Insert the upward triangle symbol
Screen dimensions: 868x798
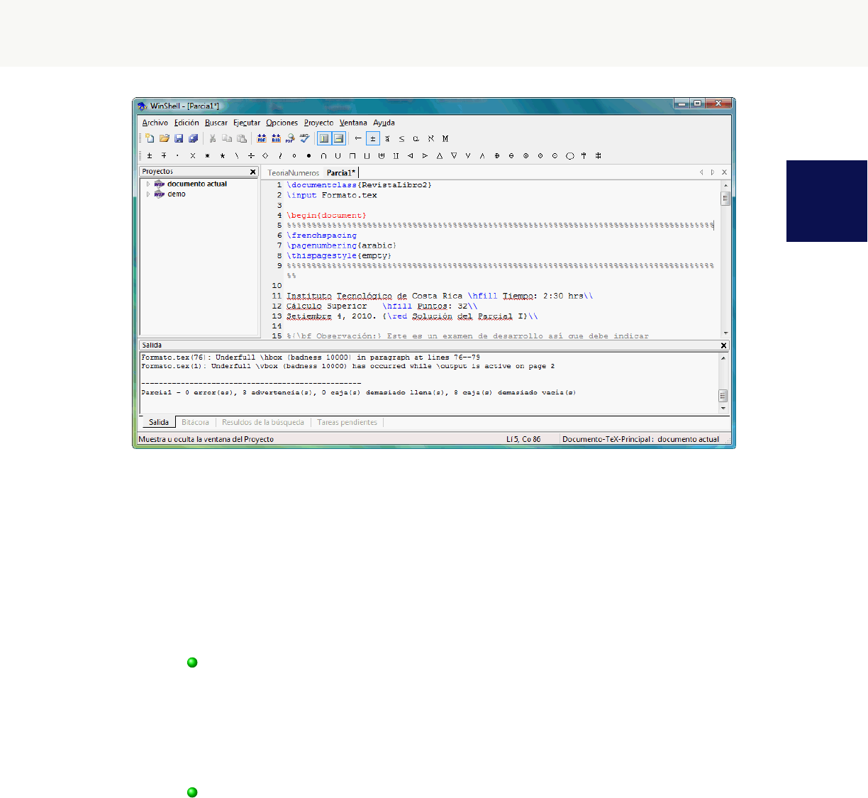click(x=439, y=155)
